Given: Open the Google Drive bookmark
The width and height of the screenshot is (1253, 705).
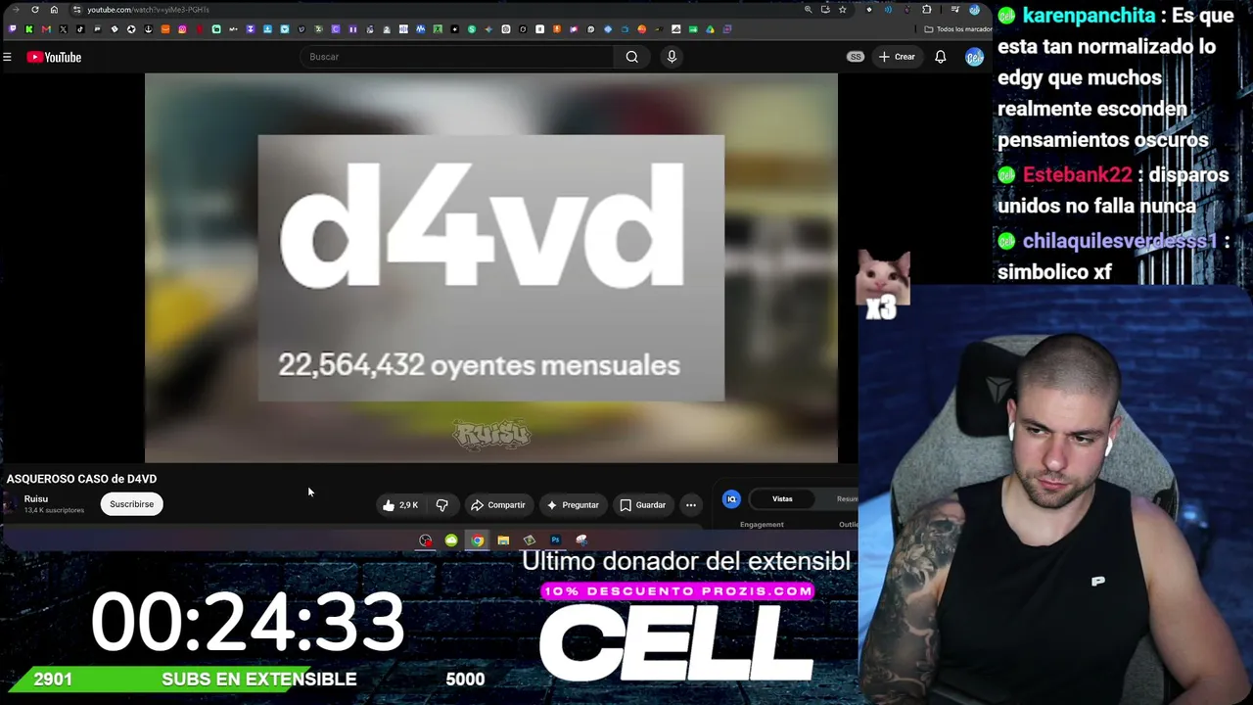Looking at the screenshot, I should point(710,29).
